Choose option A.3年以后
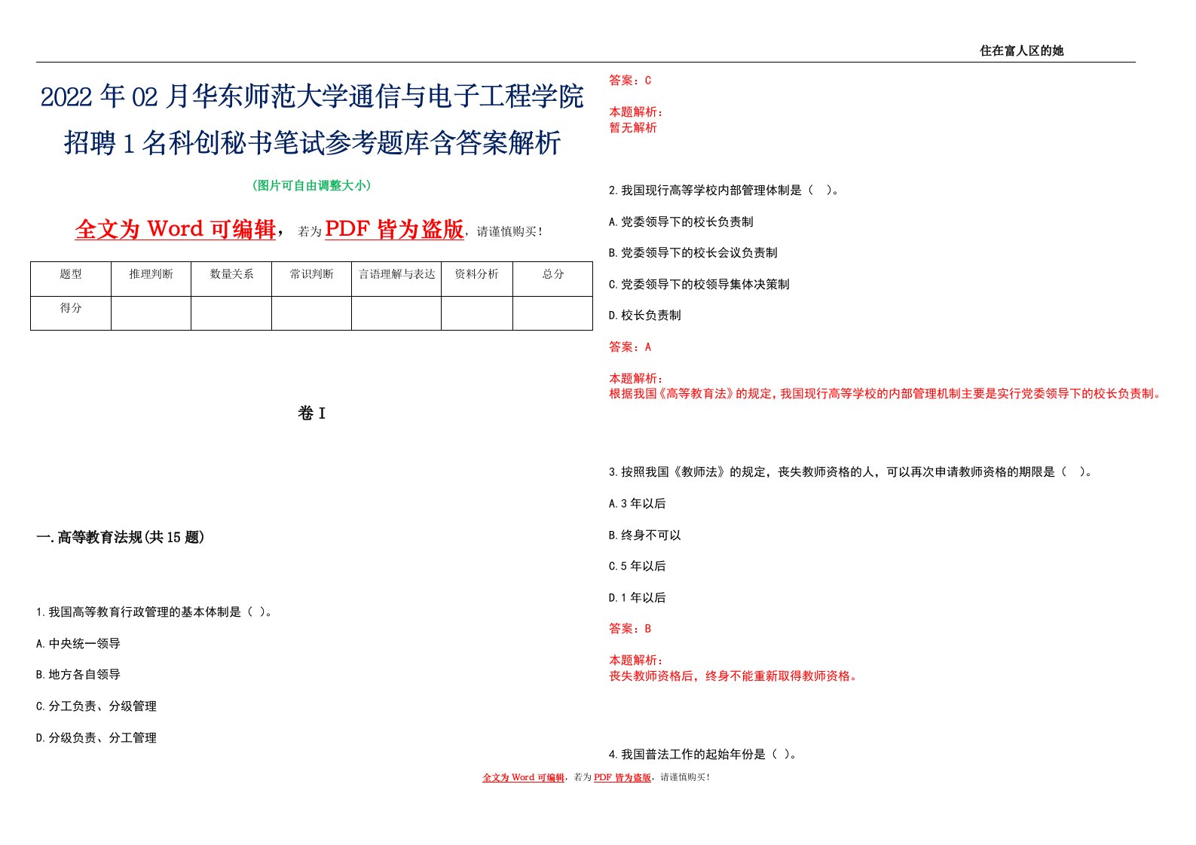This screenshot has height=845, width=1196. (638, 504)
